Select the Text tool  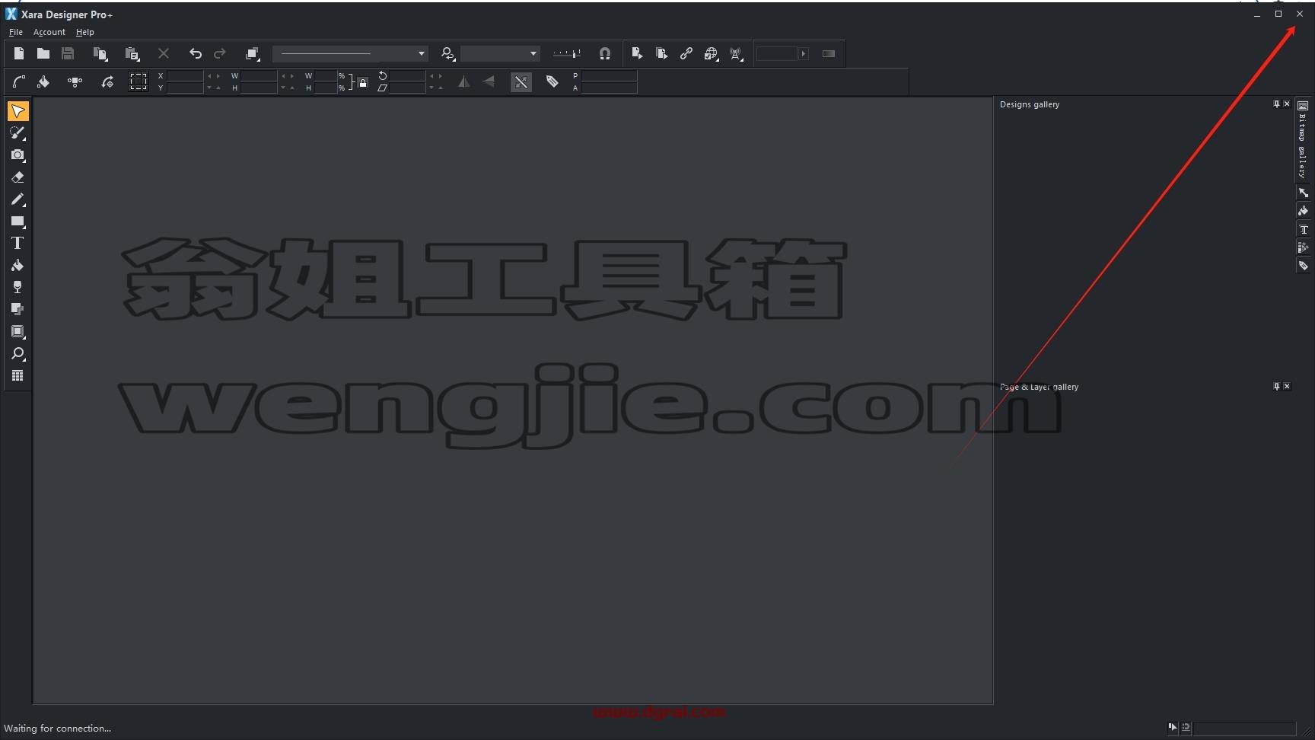(18, 244)
